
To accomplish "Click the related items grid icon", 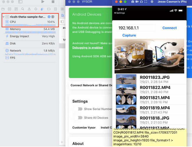I will pos(62,9).
